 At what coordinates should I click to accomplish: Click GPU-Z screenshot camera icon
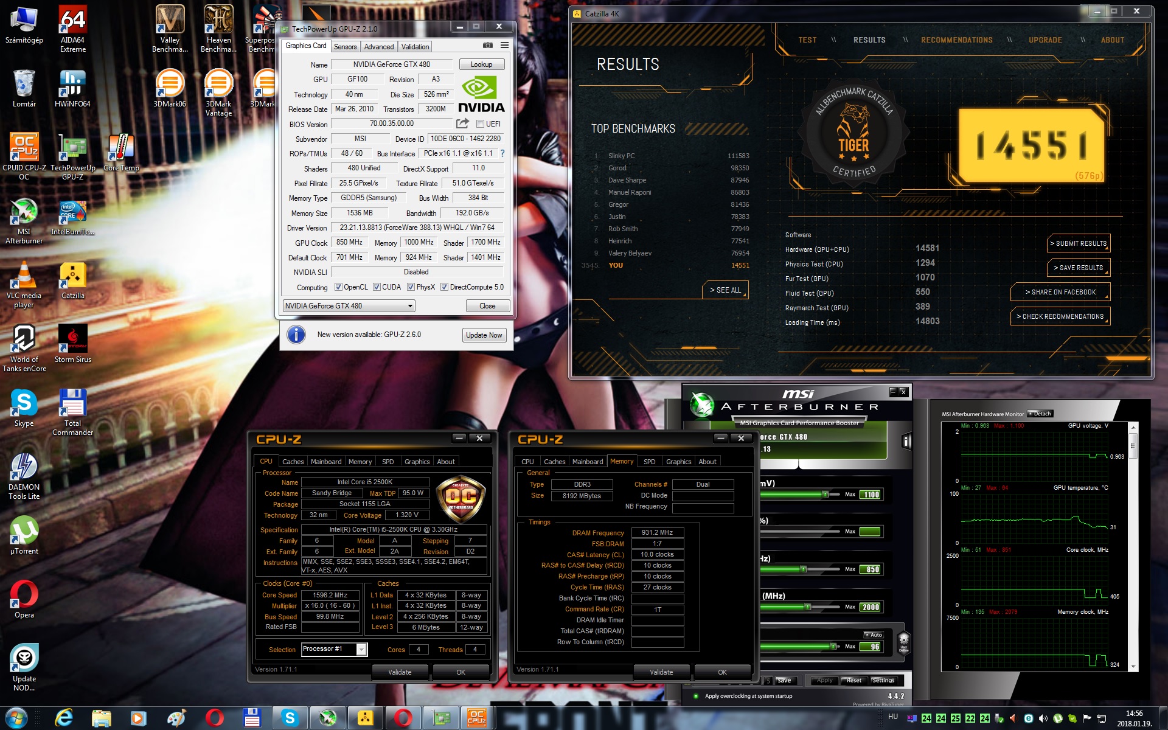pos(487,46)
